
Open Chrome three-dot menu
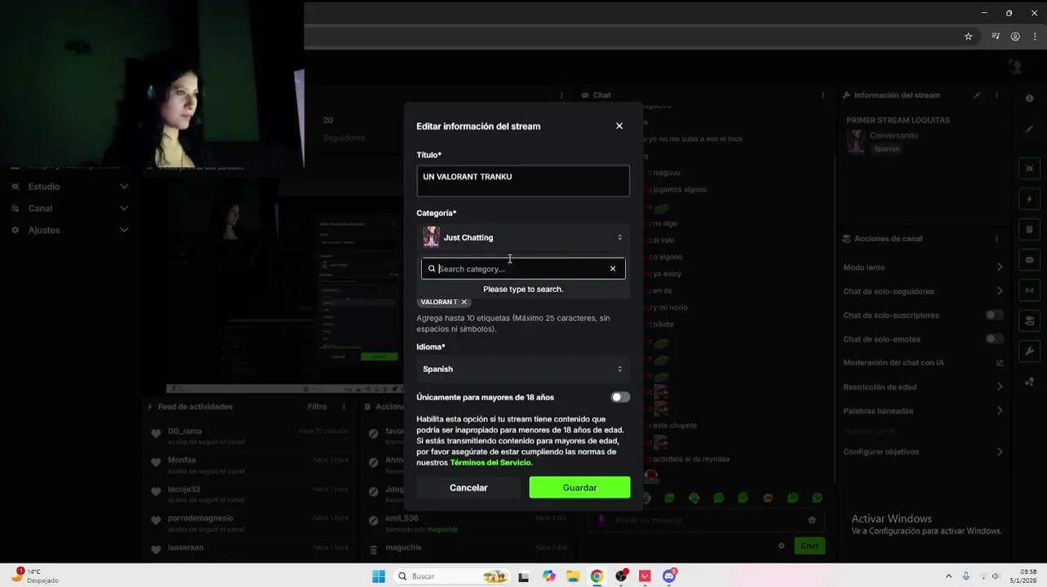click(1035, 36)
